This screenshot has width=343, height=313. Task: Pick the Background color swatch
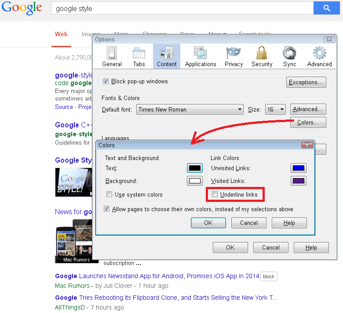[x=195, y=181]
